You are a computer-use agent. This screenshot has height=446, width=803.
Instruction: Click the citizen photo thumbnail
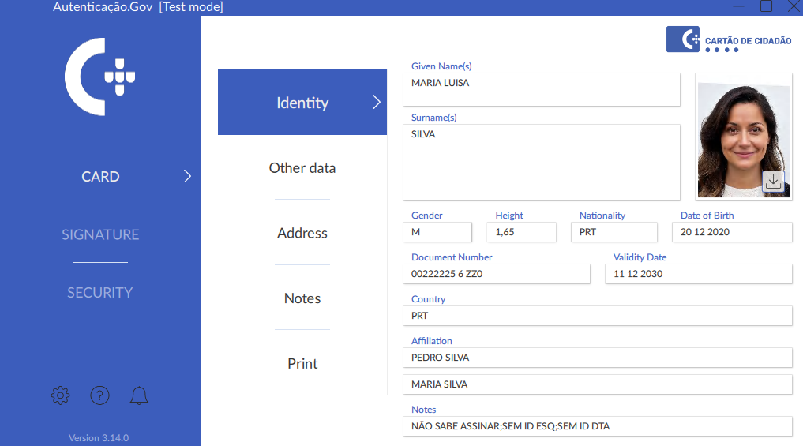(742, 134)
